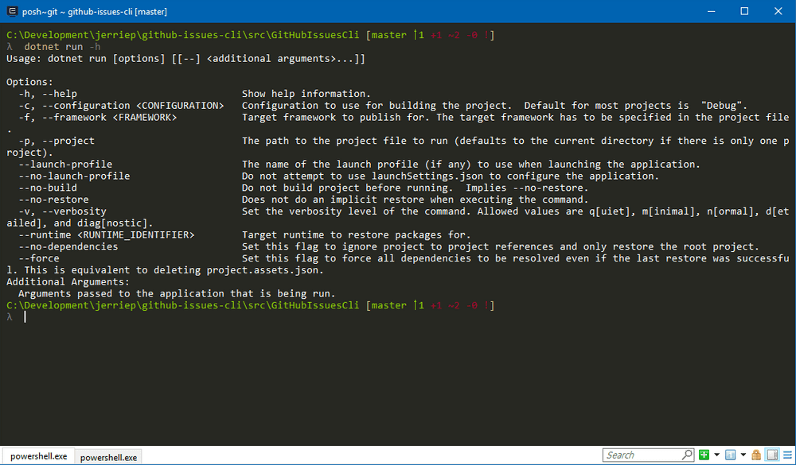Click 'Usage: dotnet run [options]' line
Screen dimensions: 796x465
point(185,59)
